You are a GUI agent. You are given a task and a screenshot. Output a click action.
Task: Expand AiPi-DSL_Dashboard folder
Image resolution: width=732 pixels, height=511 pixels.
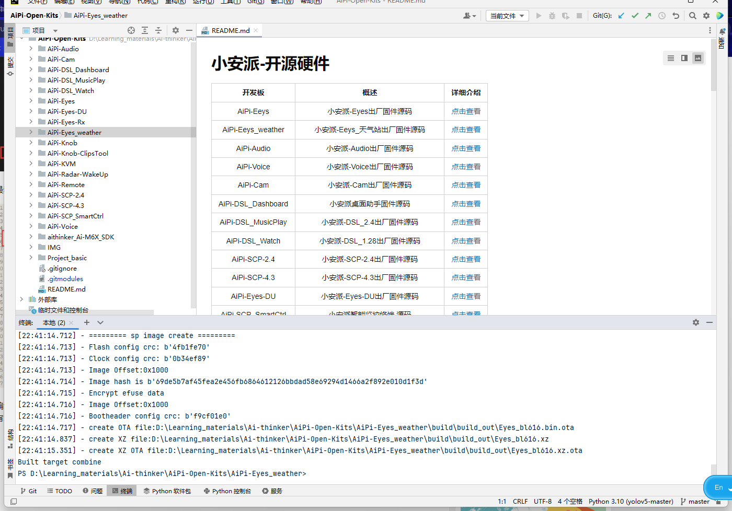(x=31, y=69)
